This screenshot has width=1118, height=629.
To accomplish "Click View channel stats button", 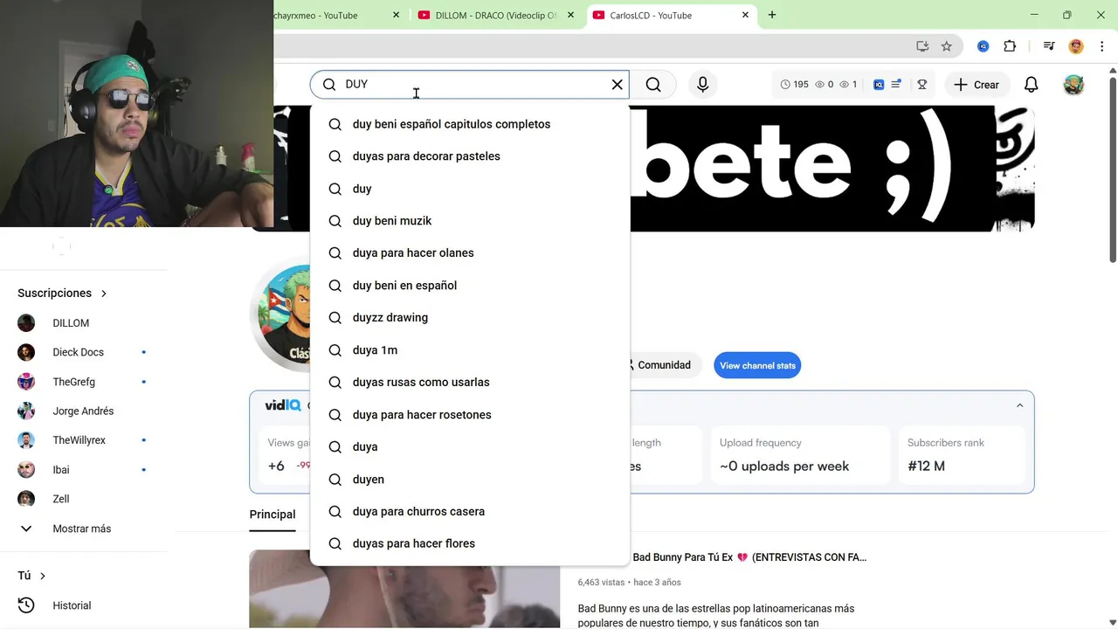I will point(757,365).
